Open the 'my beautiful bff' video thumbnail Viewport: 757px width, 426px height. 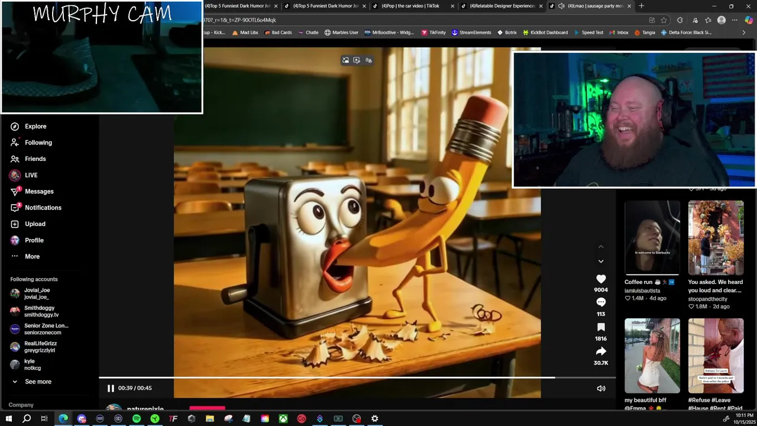pos(652,356)
